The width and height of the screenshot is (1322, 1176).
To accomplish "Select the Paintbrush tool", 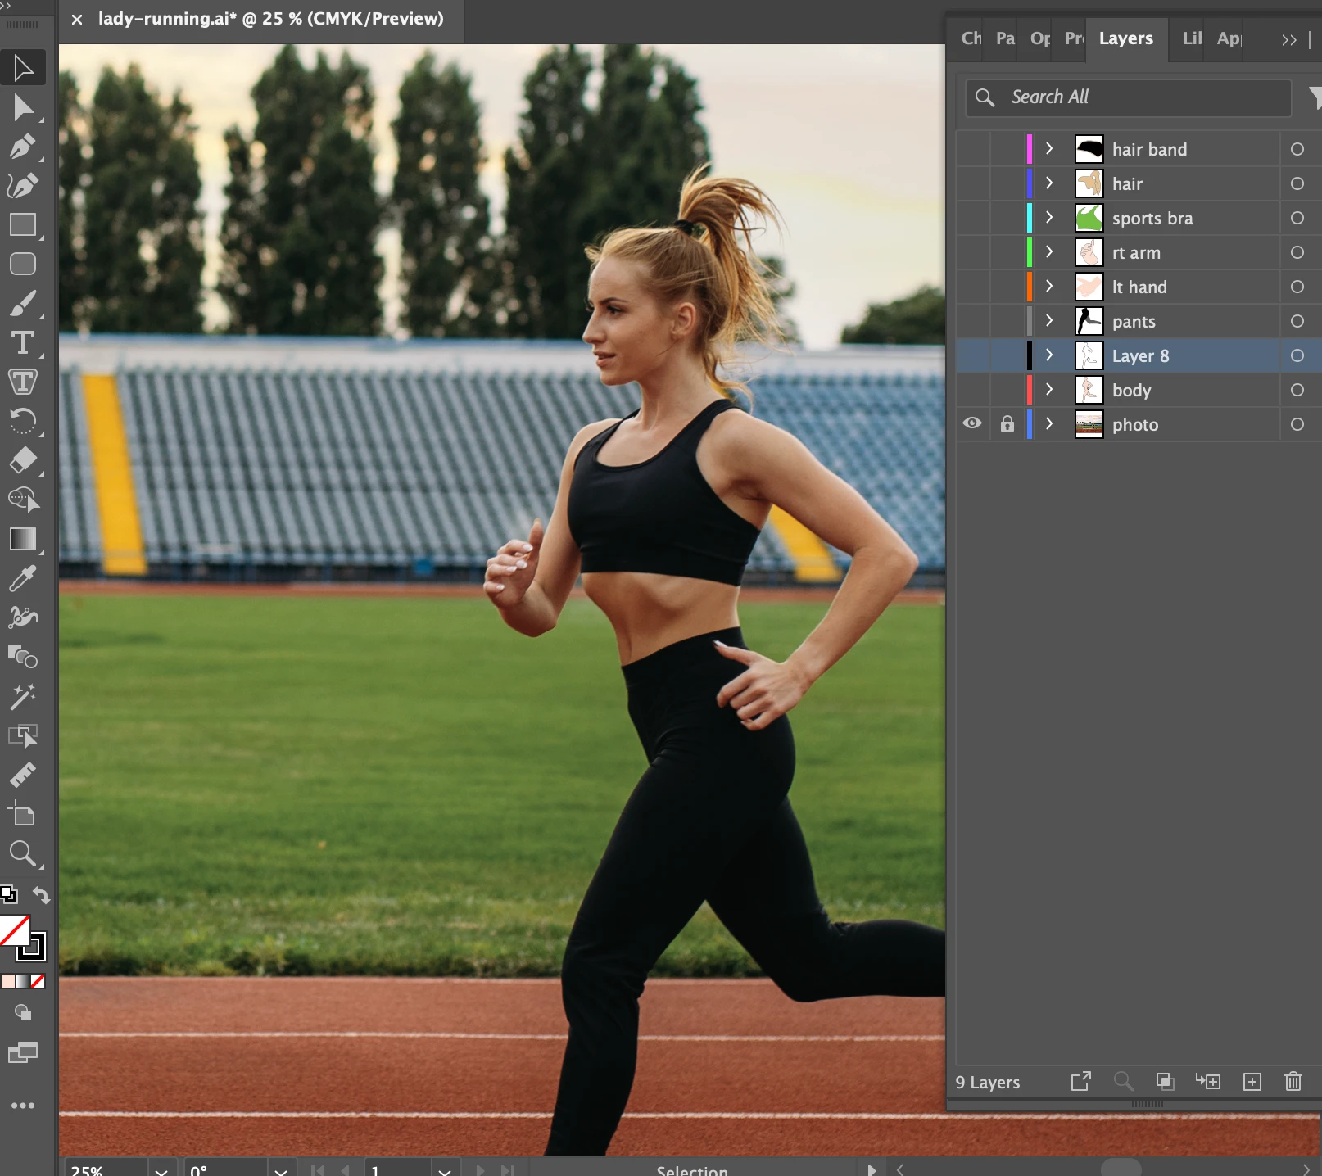I will pos(23,304).
